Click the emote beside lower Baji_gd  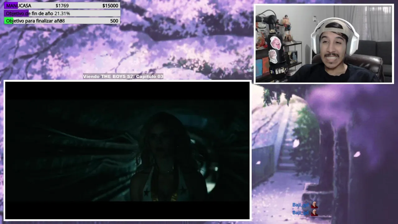(x=314, y=213)
